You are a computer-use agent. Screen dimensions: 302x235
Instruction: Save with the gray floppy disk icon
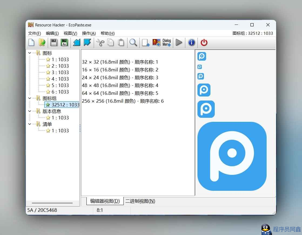pyautogui.click(x=54, y=43)
